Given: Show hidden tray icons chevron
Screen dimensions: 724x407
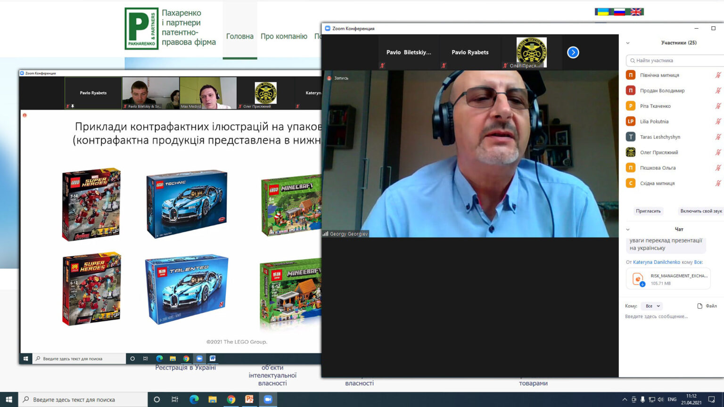Looking at the screenshot, I should [625, 399].
